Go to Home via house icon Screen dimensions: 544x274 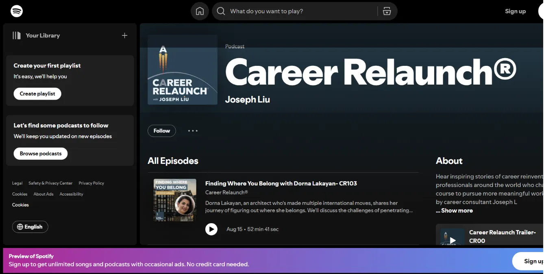click(x=200, y=11)
